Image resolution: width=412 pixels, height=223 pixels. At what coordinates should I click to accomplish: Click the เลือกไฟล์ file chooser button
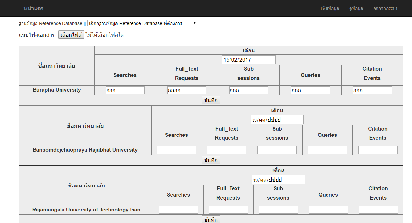pos(71,35)
